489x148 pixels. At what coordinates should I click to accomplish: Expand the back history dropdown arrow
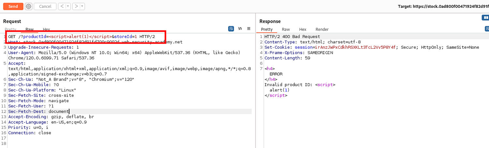[x=68, y=6]
